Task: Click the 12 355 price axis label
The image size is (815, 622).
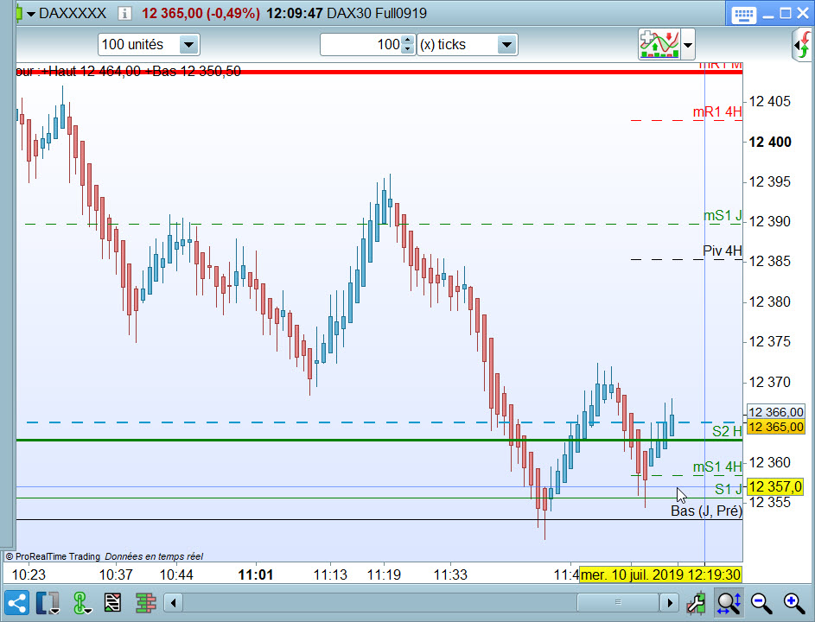Action: (x=770, y=503)
